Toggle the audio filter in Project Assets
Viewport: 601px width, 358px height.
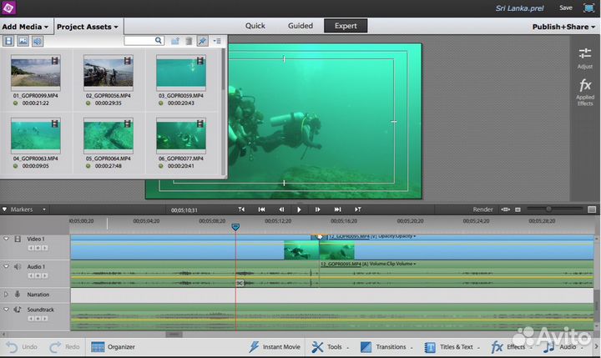(x=38, y=40)
